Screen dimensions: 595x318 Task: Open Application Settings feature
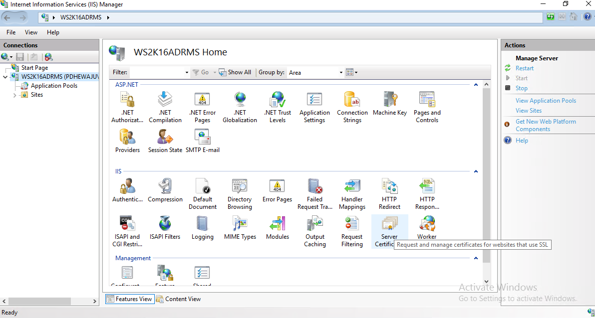[x=314, y=108]
